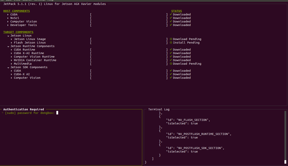This screenshot has height=166, width=288.
Task: Click the Download Pending icon next to Multimedia
Action: pos(171,64)
